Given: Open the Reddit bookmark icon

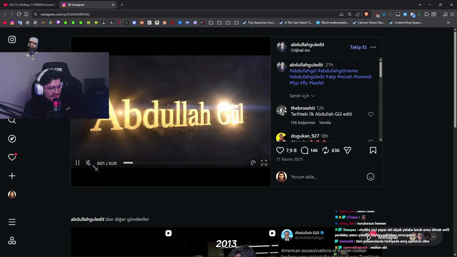Looking at the screenshot, I should point(142,22).
